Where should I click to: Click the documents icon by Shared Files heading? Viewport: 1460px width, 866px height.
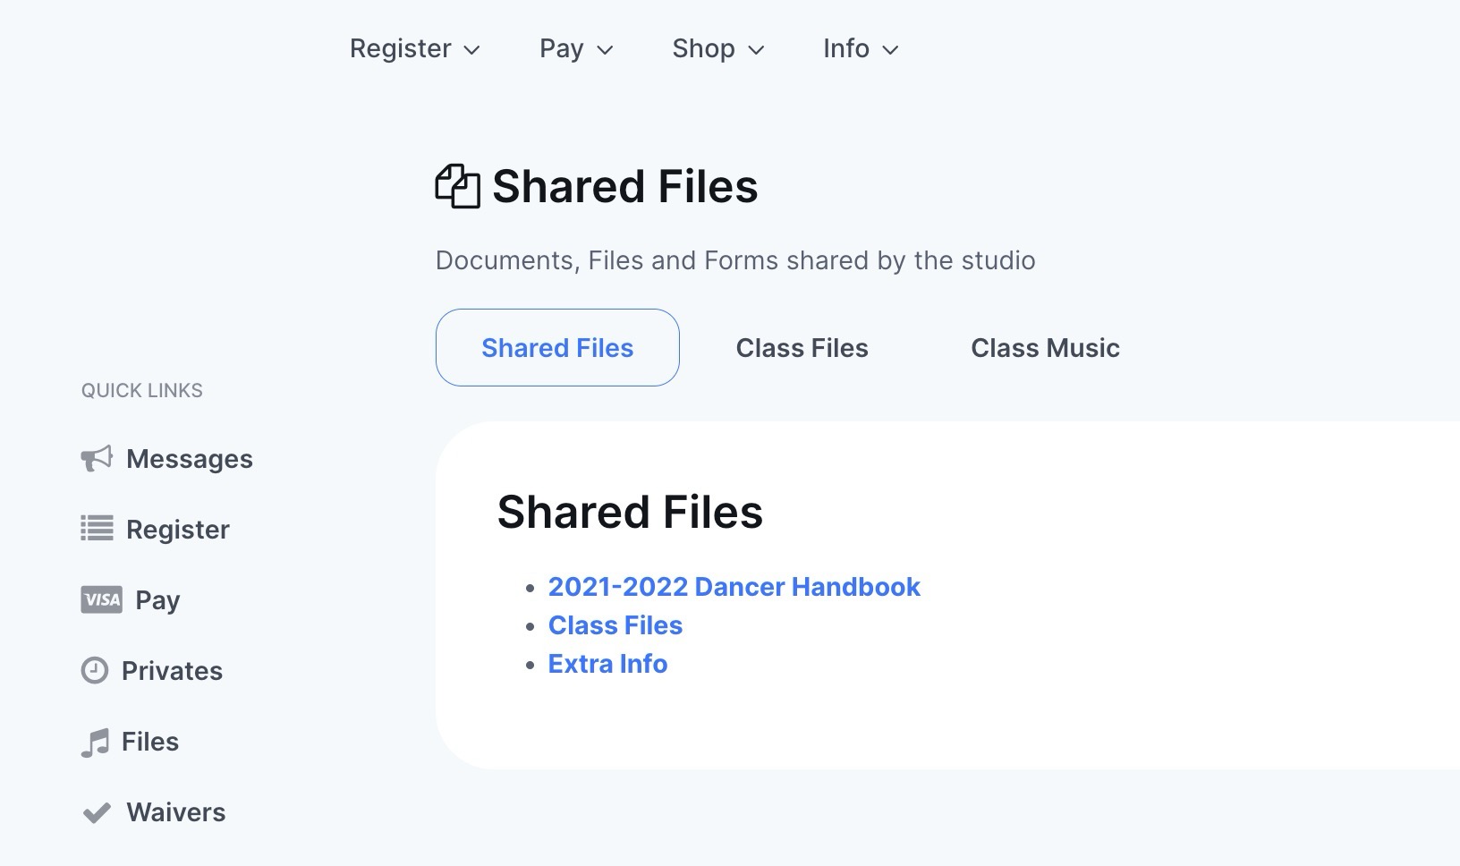[457, 186]
